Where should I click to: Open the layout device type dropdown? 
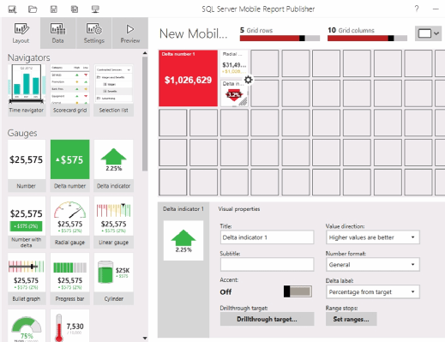[x=428, y=33]
